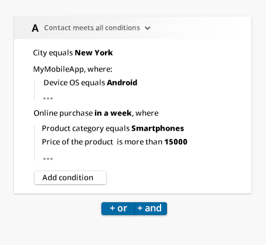Edit the "in a week" time period
The width and height of the screenshot is (266, 245).
click(113, 113)
